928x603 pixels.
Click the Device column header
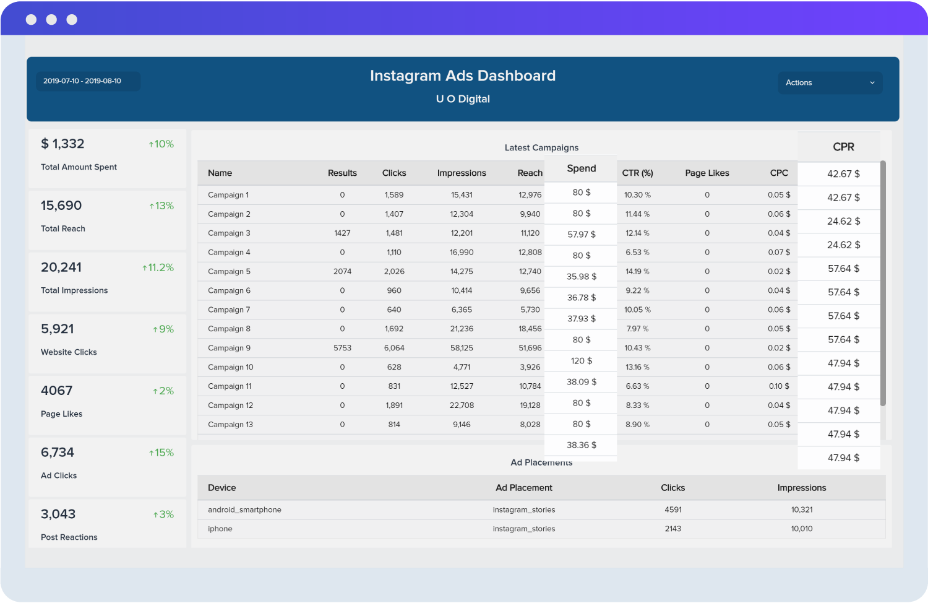(x=221, y=488)
